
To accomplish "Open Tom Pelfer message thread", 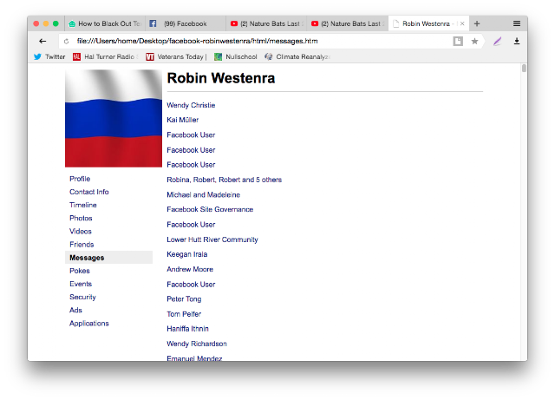I will point(184,314).
